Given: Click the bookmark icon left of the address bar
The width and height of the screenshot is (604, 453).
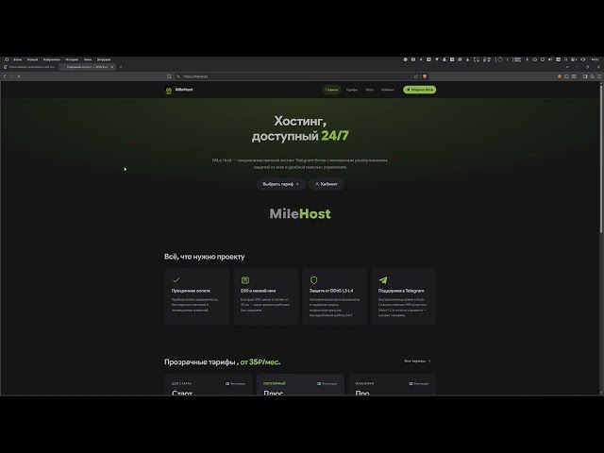Looking at the screenshot, I should click(x=169, y=76).
